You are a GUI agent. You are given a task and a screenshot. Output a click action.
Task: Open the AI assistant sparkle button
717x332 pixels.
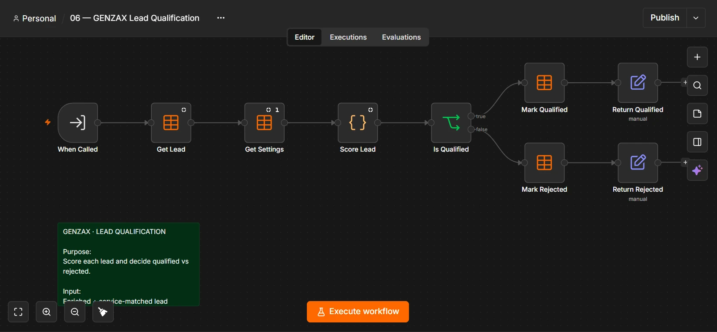pyautogui.click(x=697, y=170)
